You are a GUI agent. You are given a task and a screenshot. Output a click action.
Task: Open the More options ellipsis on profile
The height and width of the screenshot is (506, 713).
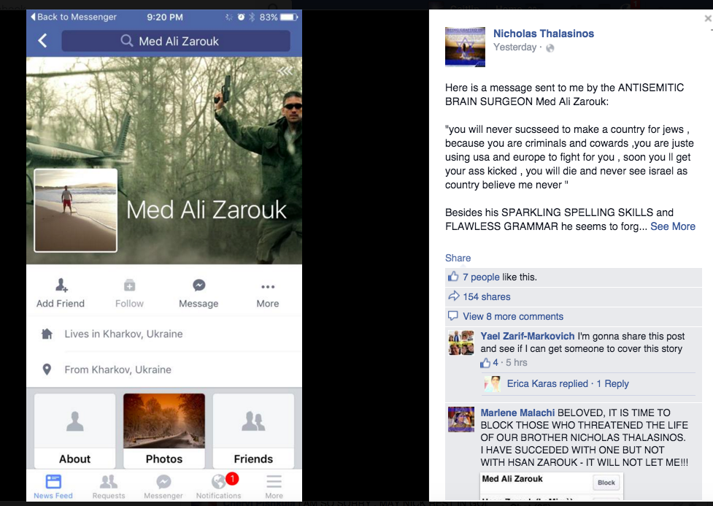click(x=268, y=287)
